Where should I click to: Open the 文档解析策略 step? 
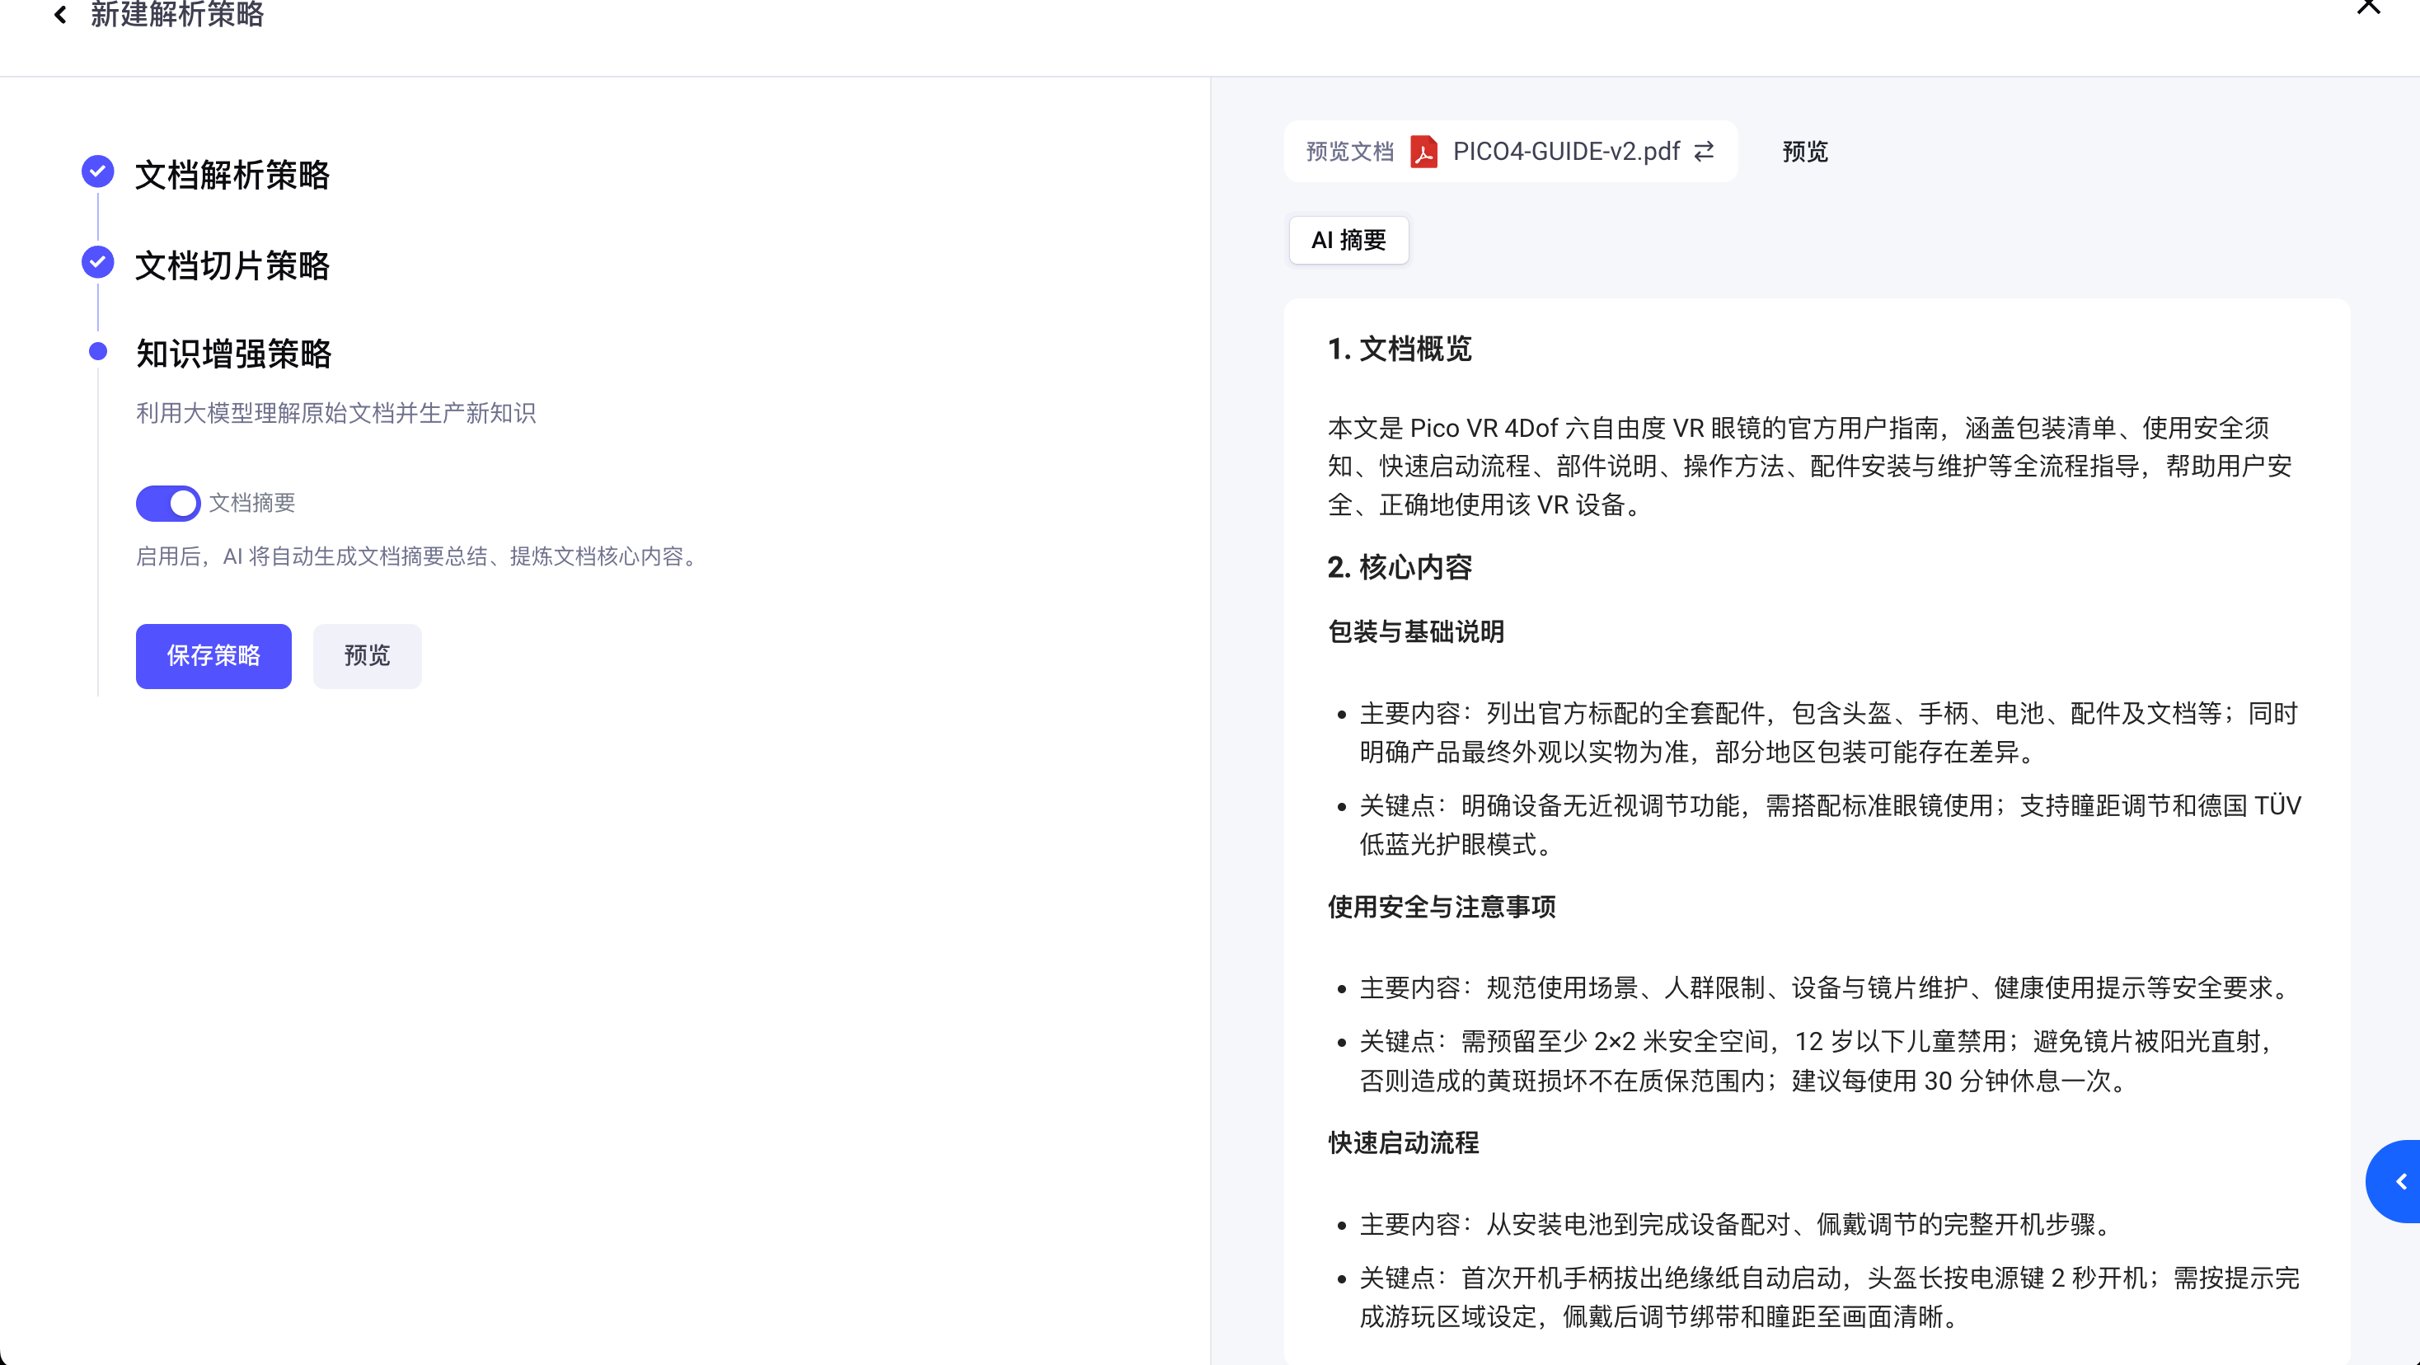pyautogui.click(x=232, y=175)
